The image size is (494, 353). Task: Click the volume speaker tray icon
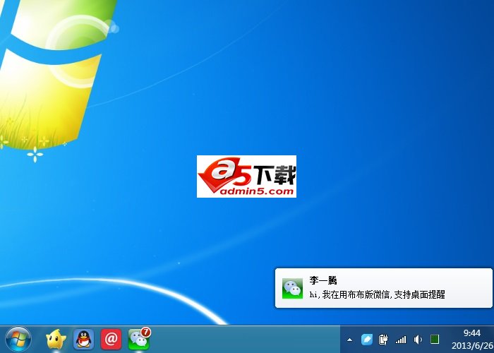coord(418,340)
